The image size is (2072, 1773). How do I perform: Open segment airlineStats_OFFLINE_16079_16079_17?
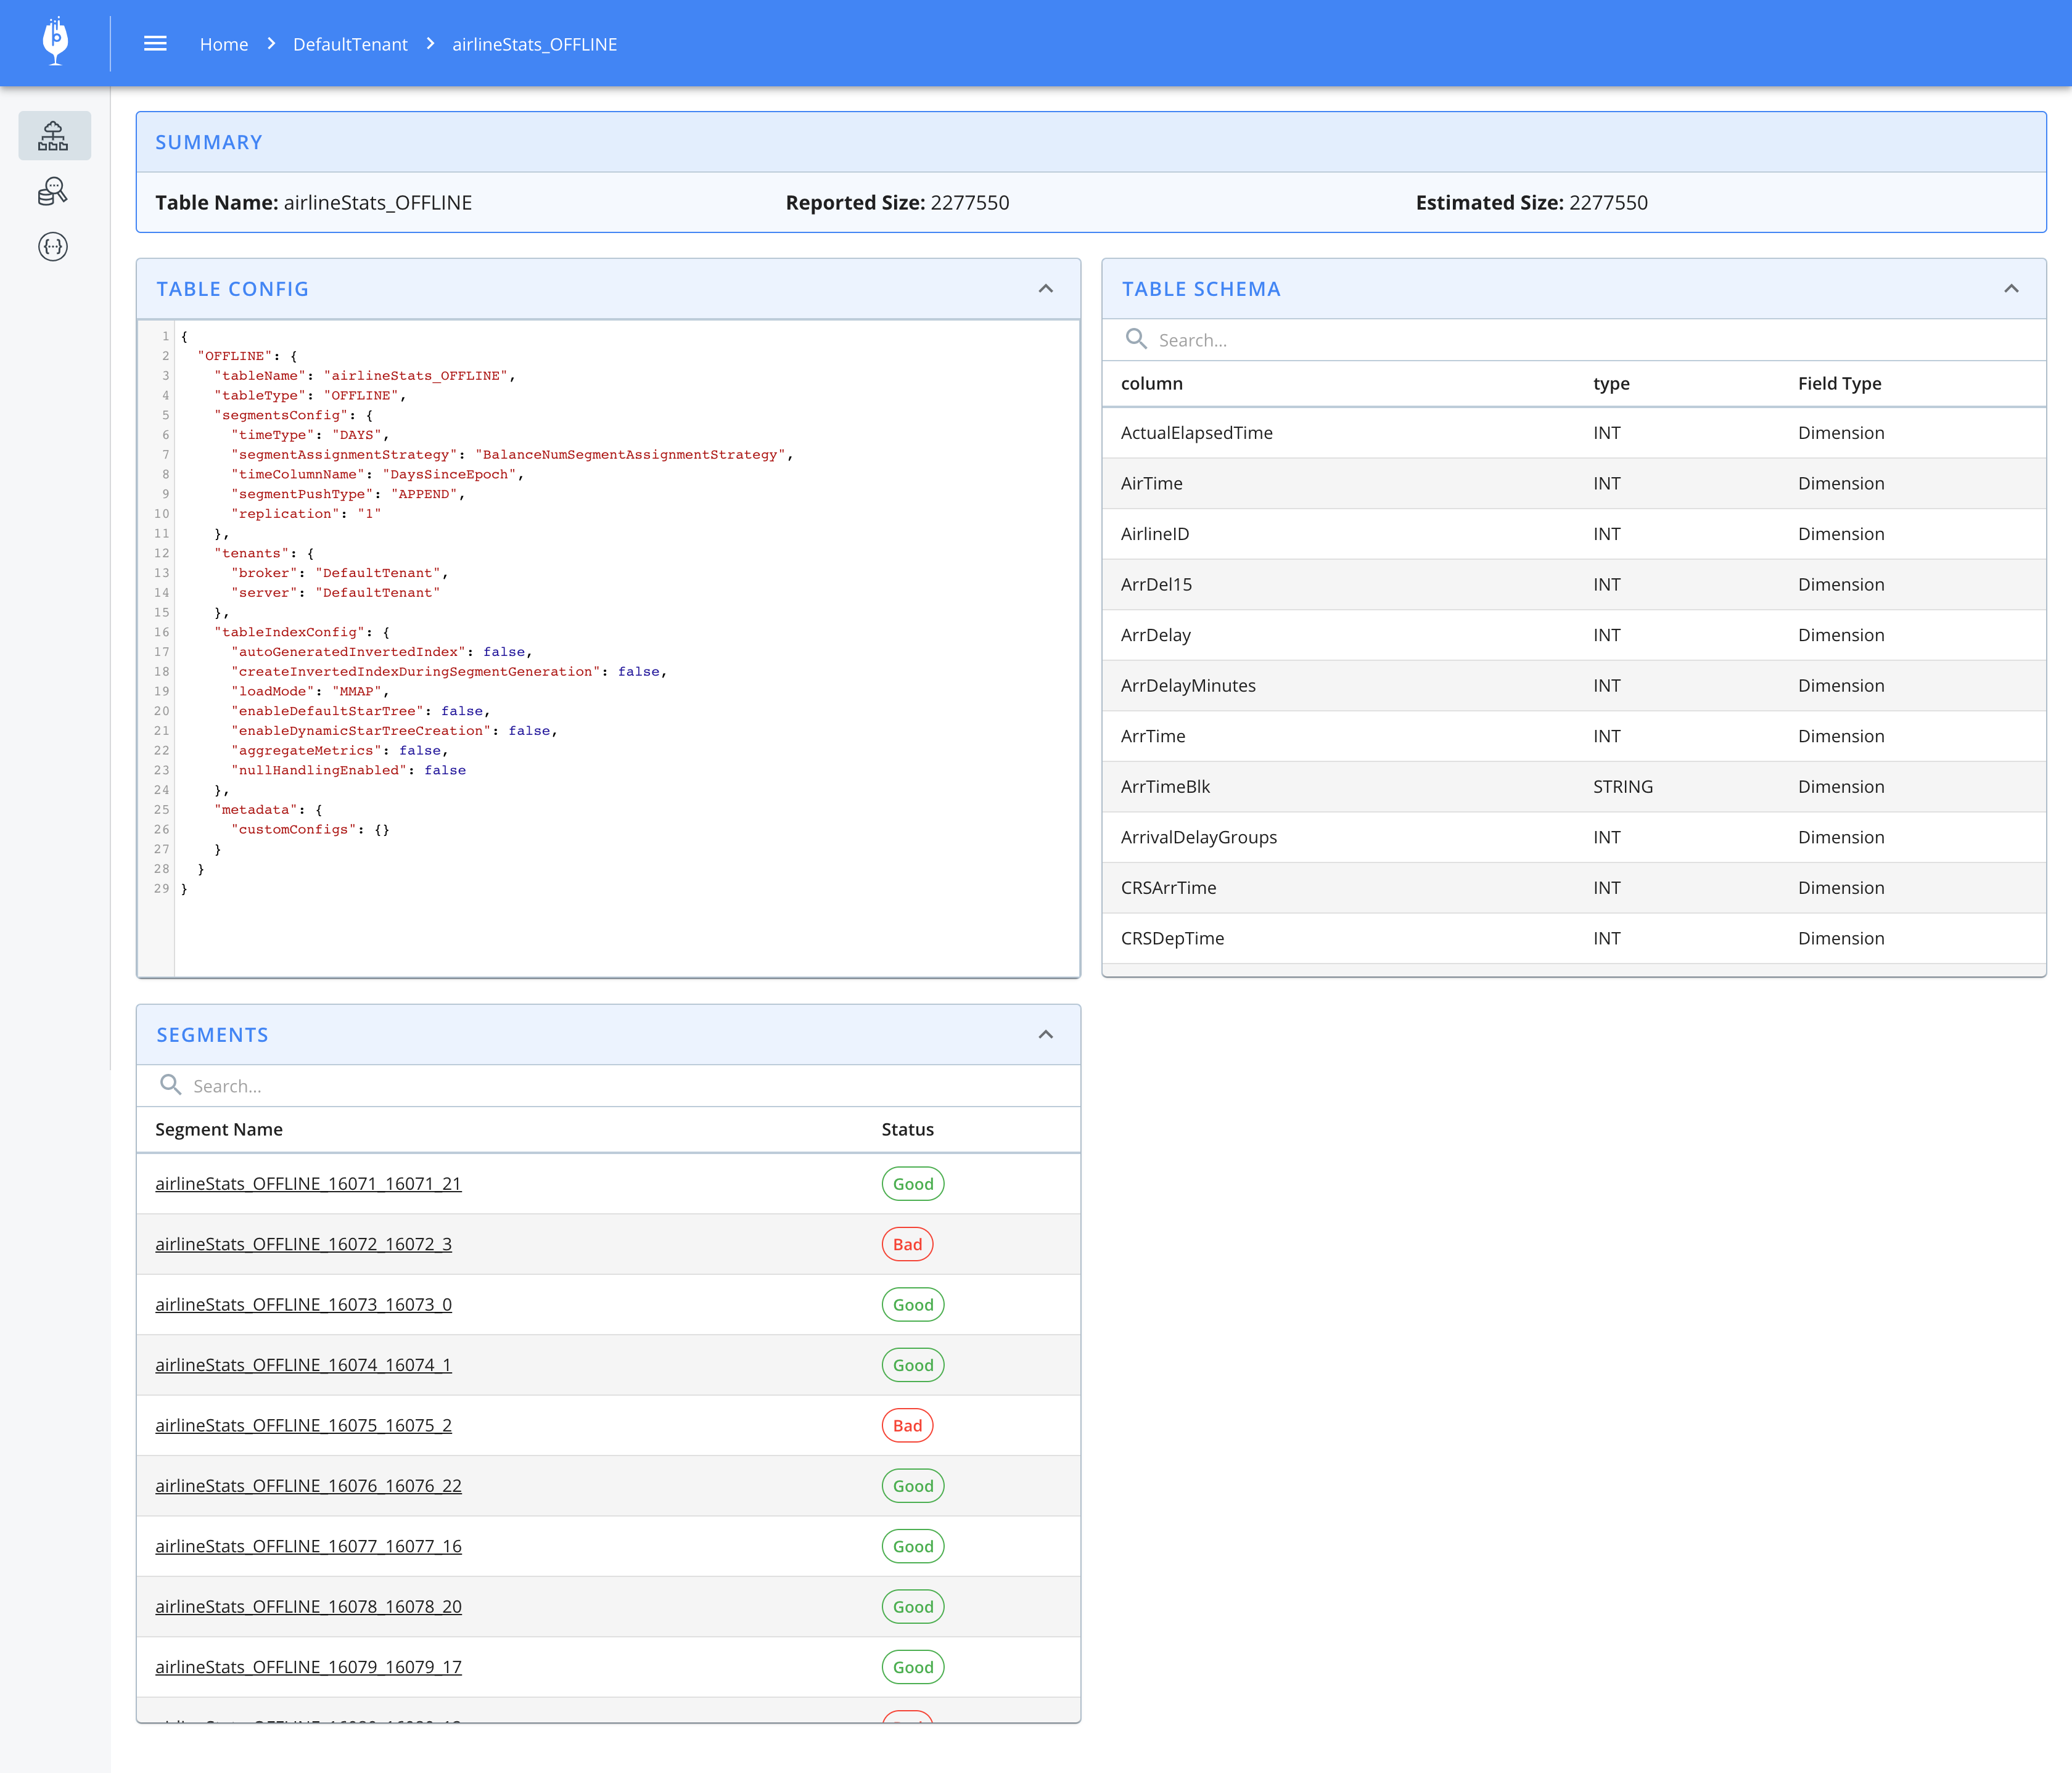(x=308, y=1667)
